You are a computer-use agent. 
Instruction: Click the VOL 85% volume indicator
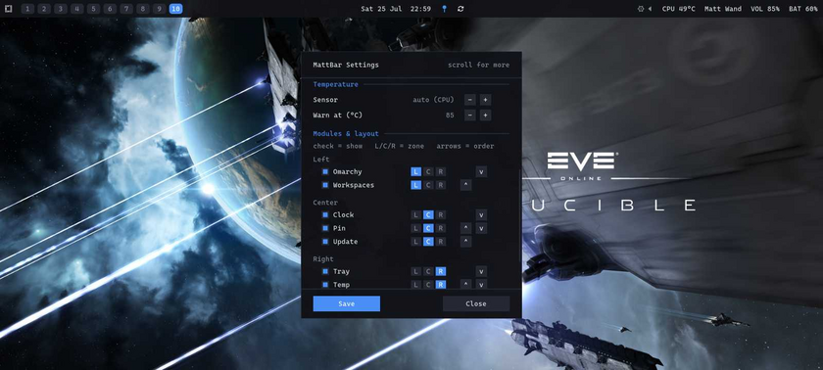coord(765,9)
